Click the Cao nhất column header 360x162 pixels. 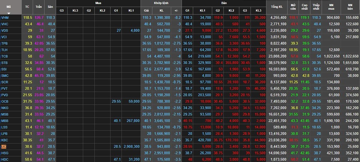(x=304, y=6)
